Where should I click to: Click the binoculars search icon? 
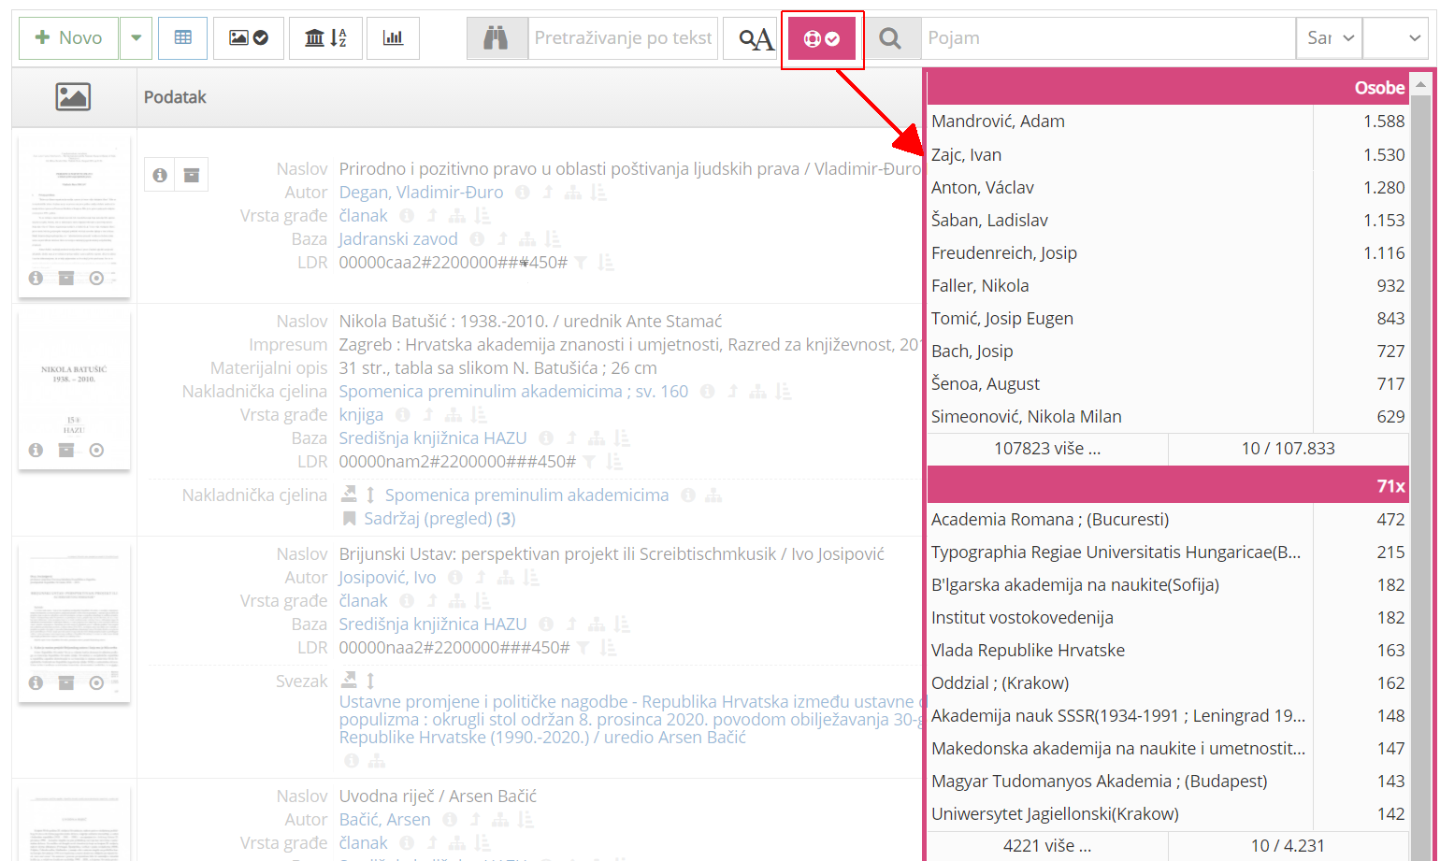[x=497, y=37]
